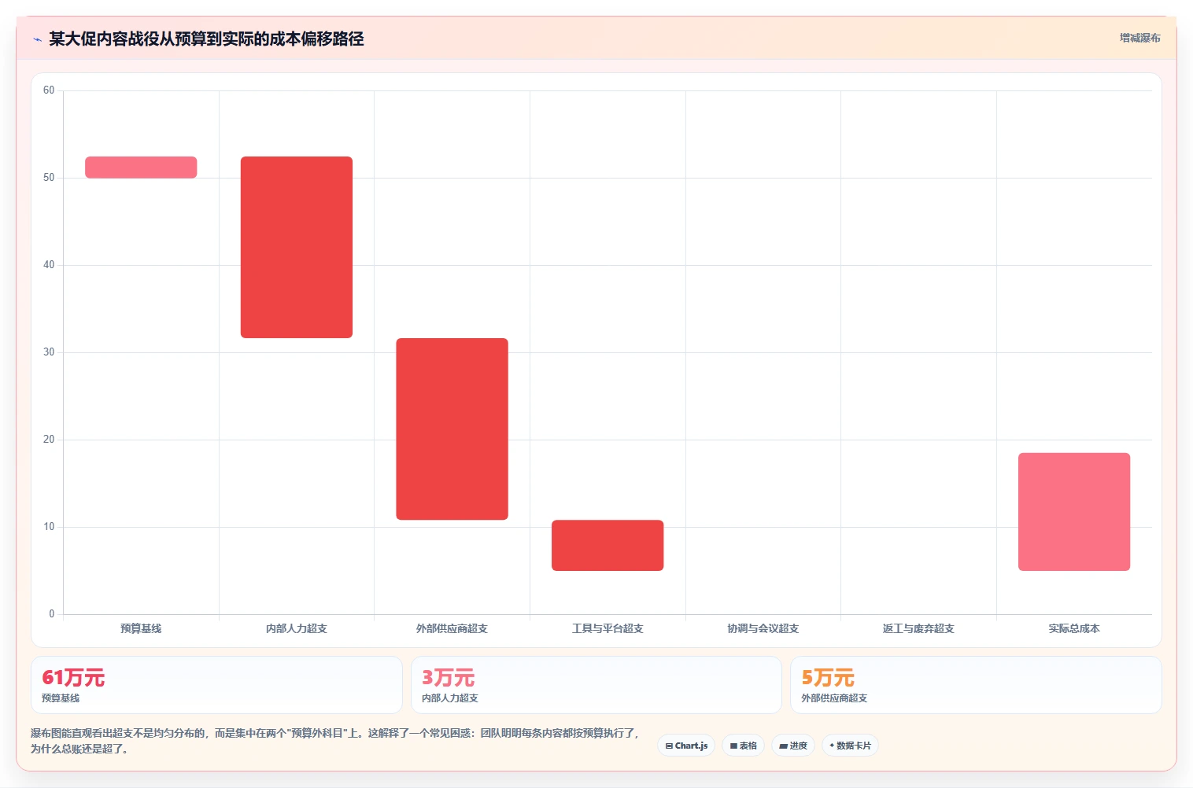This screenshot has width=1193, height=788.
Task: Open the 3万元 内部人力超支 data card
Action: coord(596,685)
